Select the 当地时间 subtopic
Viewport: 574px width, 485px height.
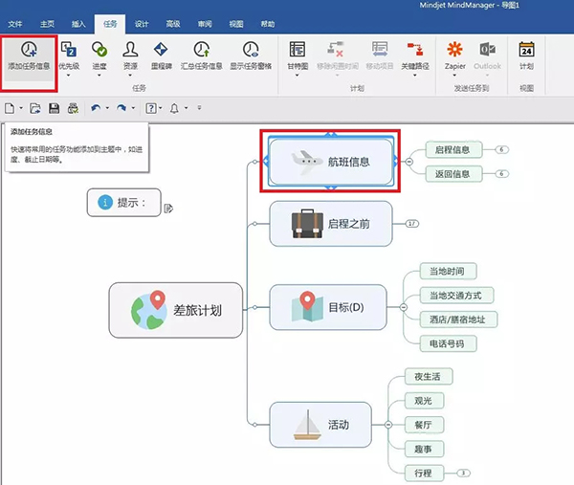coord(448,272)
